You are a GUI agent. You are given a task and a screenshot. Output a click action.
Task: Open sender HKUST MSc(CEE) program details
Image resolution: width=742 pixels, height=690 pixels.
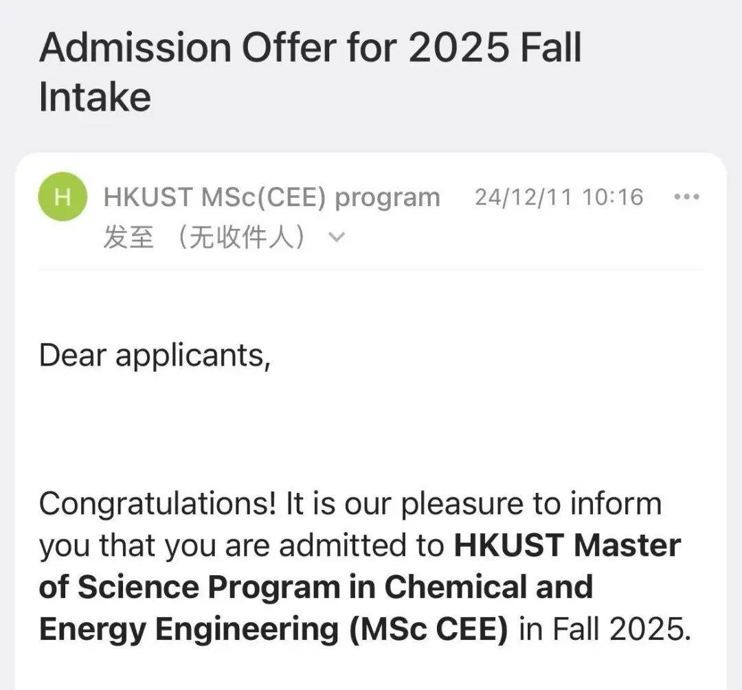[x=271, y=197]
